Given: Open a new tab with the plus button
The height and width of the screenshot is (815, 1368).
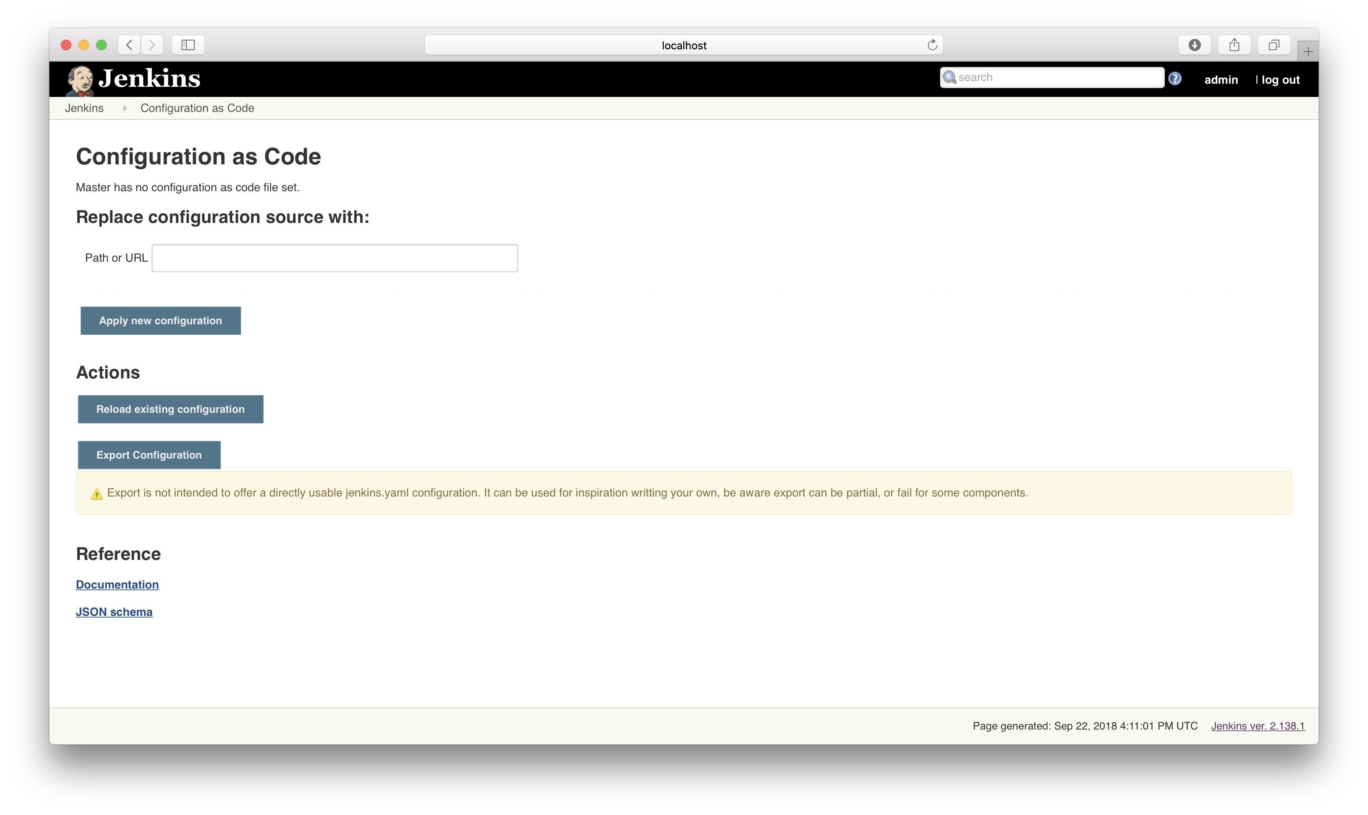Looking at the screenshot, I should click(1309, 51).
